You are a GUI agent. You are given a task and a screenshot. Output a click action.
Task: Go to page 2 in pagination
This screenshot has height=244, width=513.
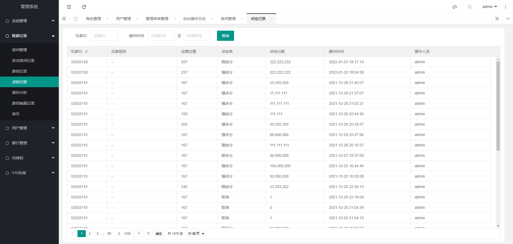coord(90,233)
